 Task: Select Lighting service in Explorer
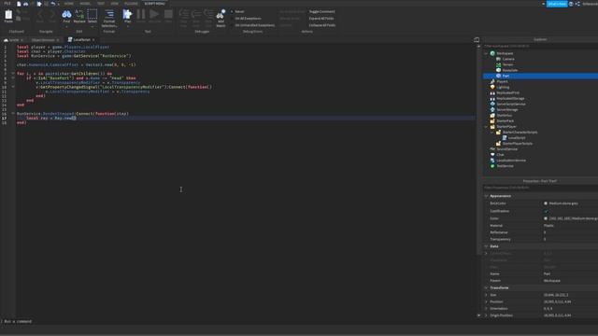503,87
